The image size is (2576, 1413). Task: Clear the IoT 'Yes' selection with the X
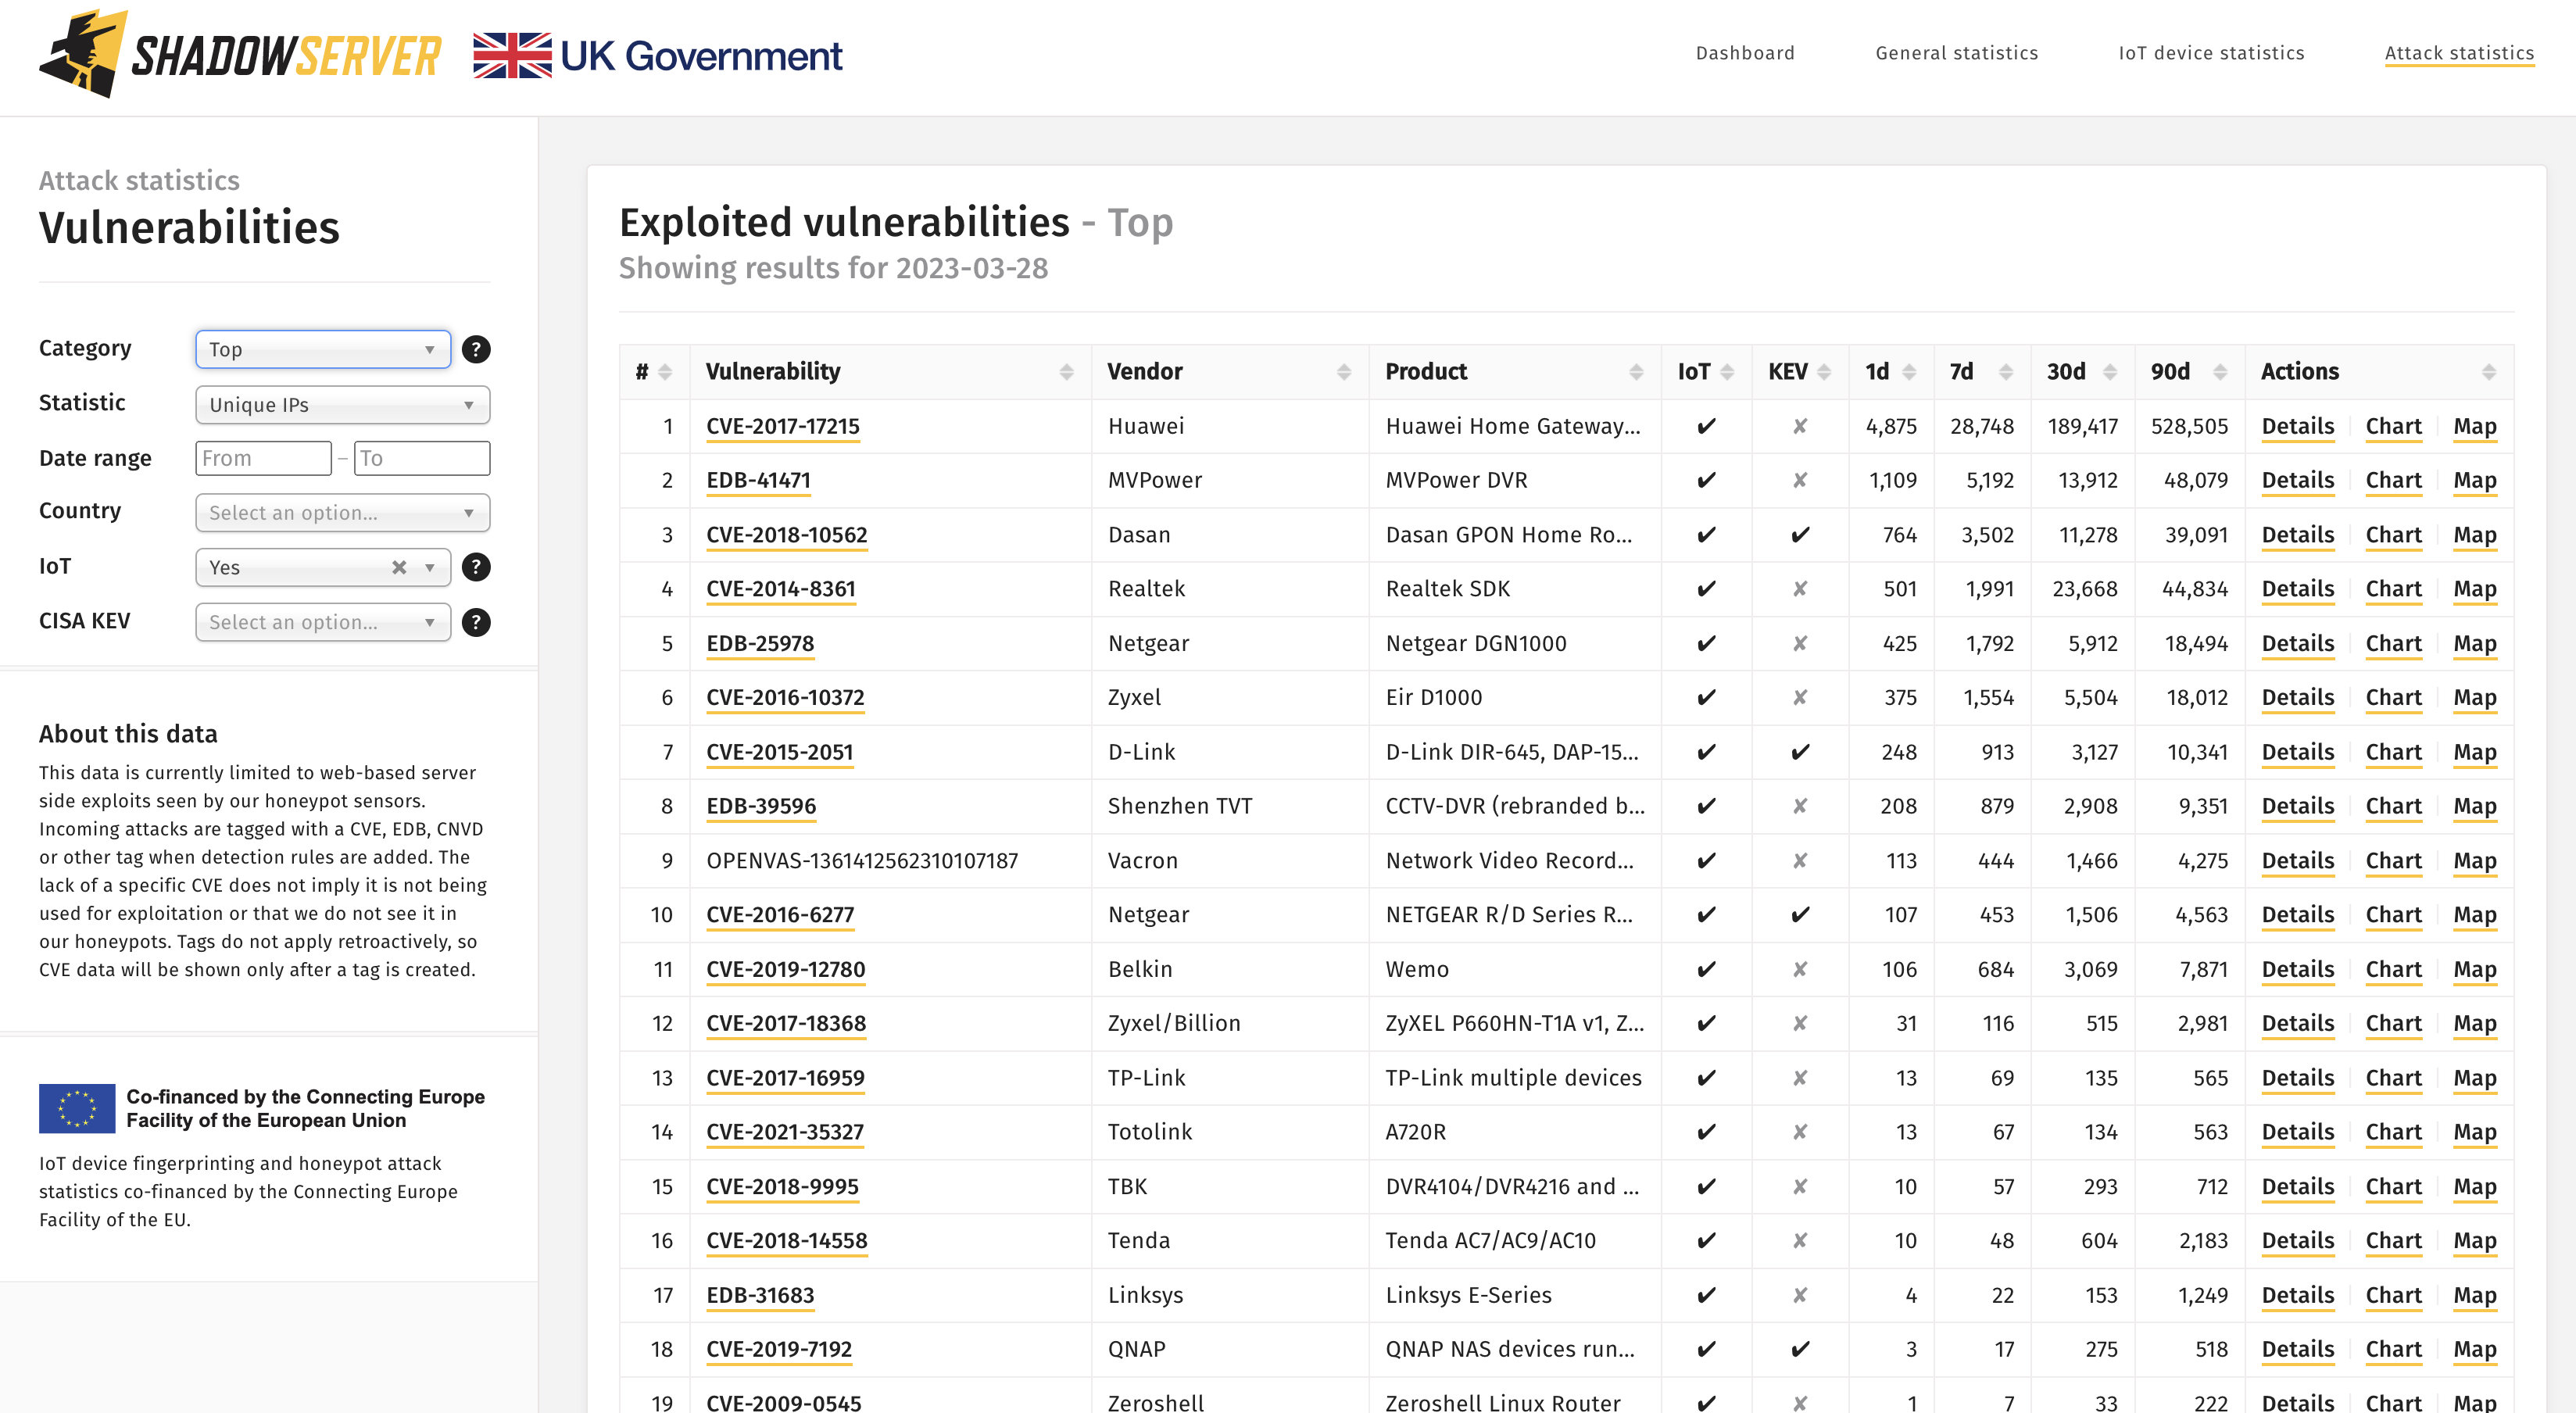coord(399,567)
